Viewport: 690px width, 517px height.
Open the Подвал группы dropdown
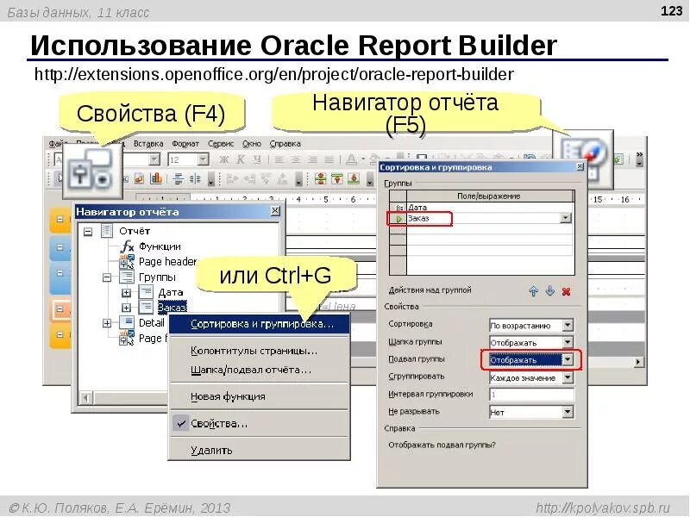click(568, 359)
